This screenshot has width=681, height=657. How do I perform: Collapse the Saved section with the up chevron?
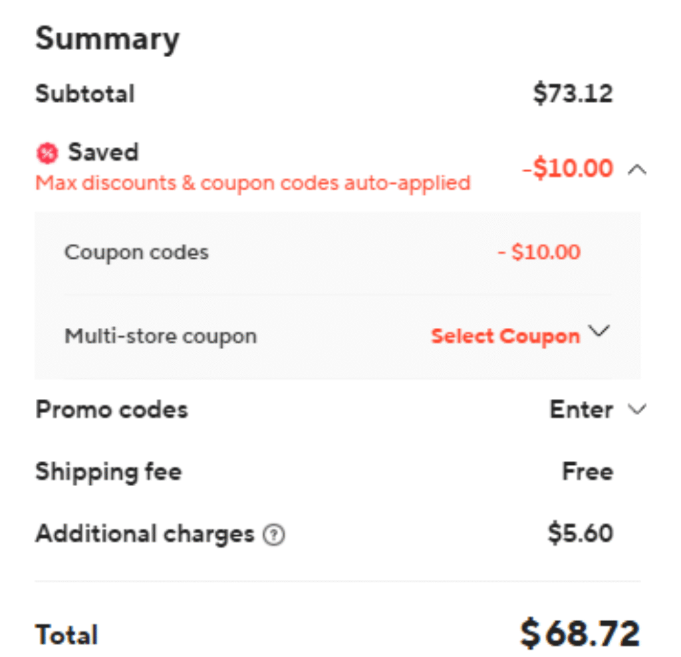(637, 170)
